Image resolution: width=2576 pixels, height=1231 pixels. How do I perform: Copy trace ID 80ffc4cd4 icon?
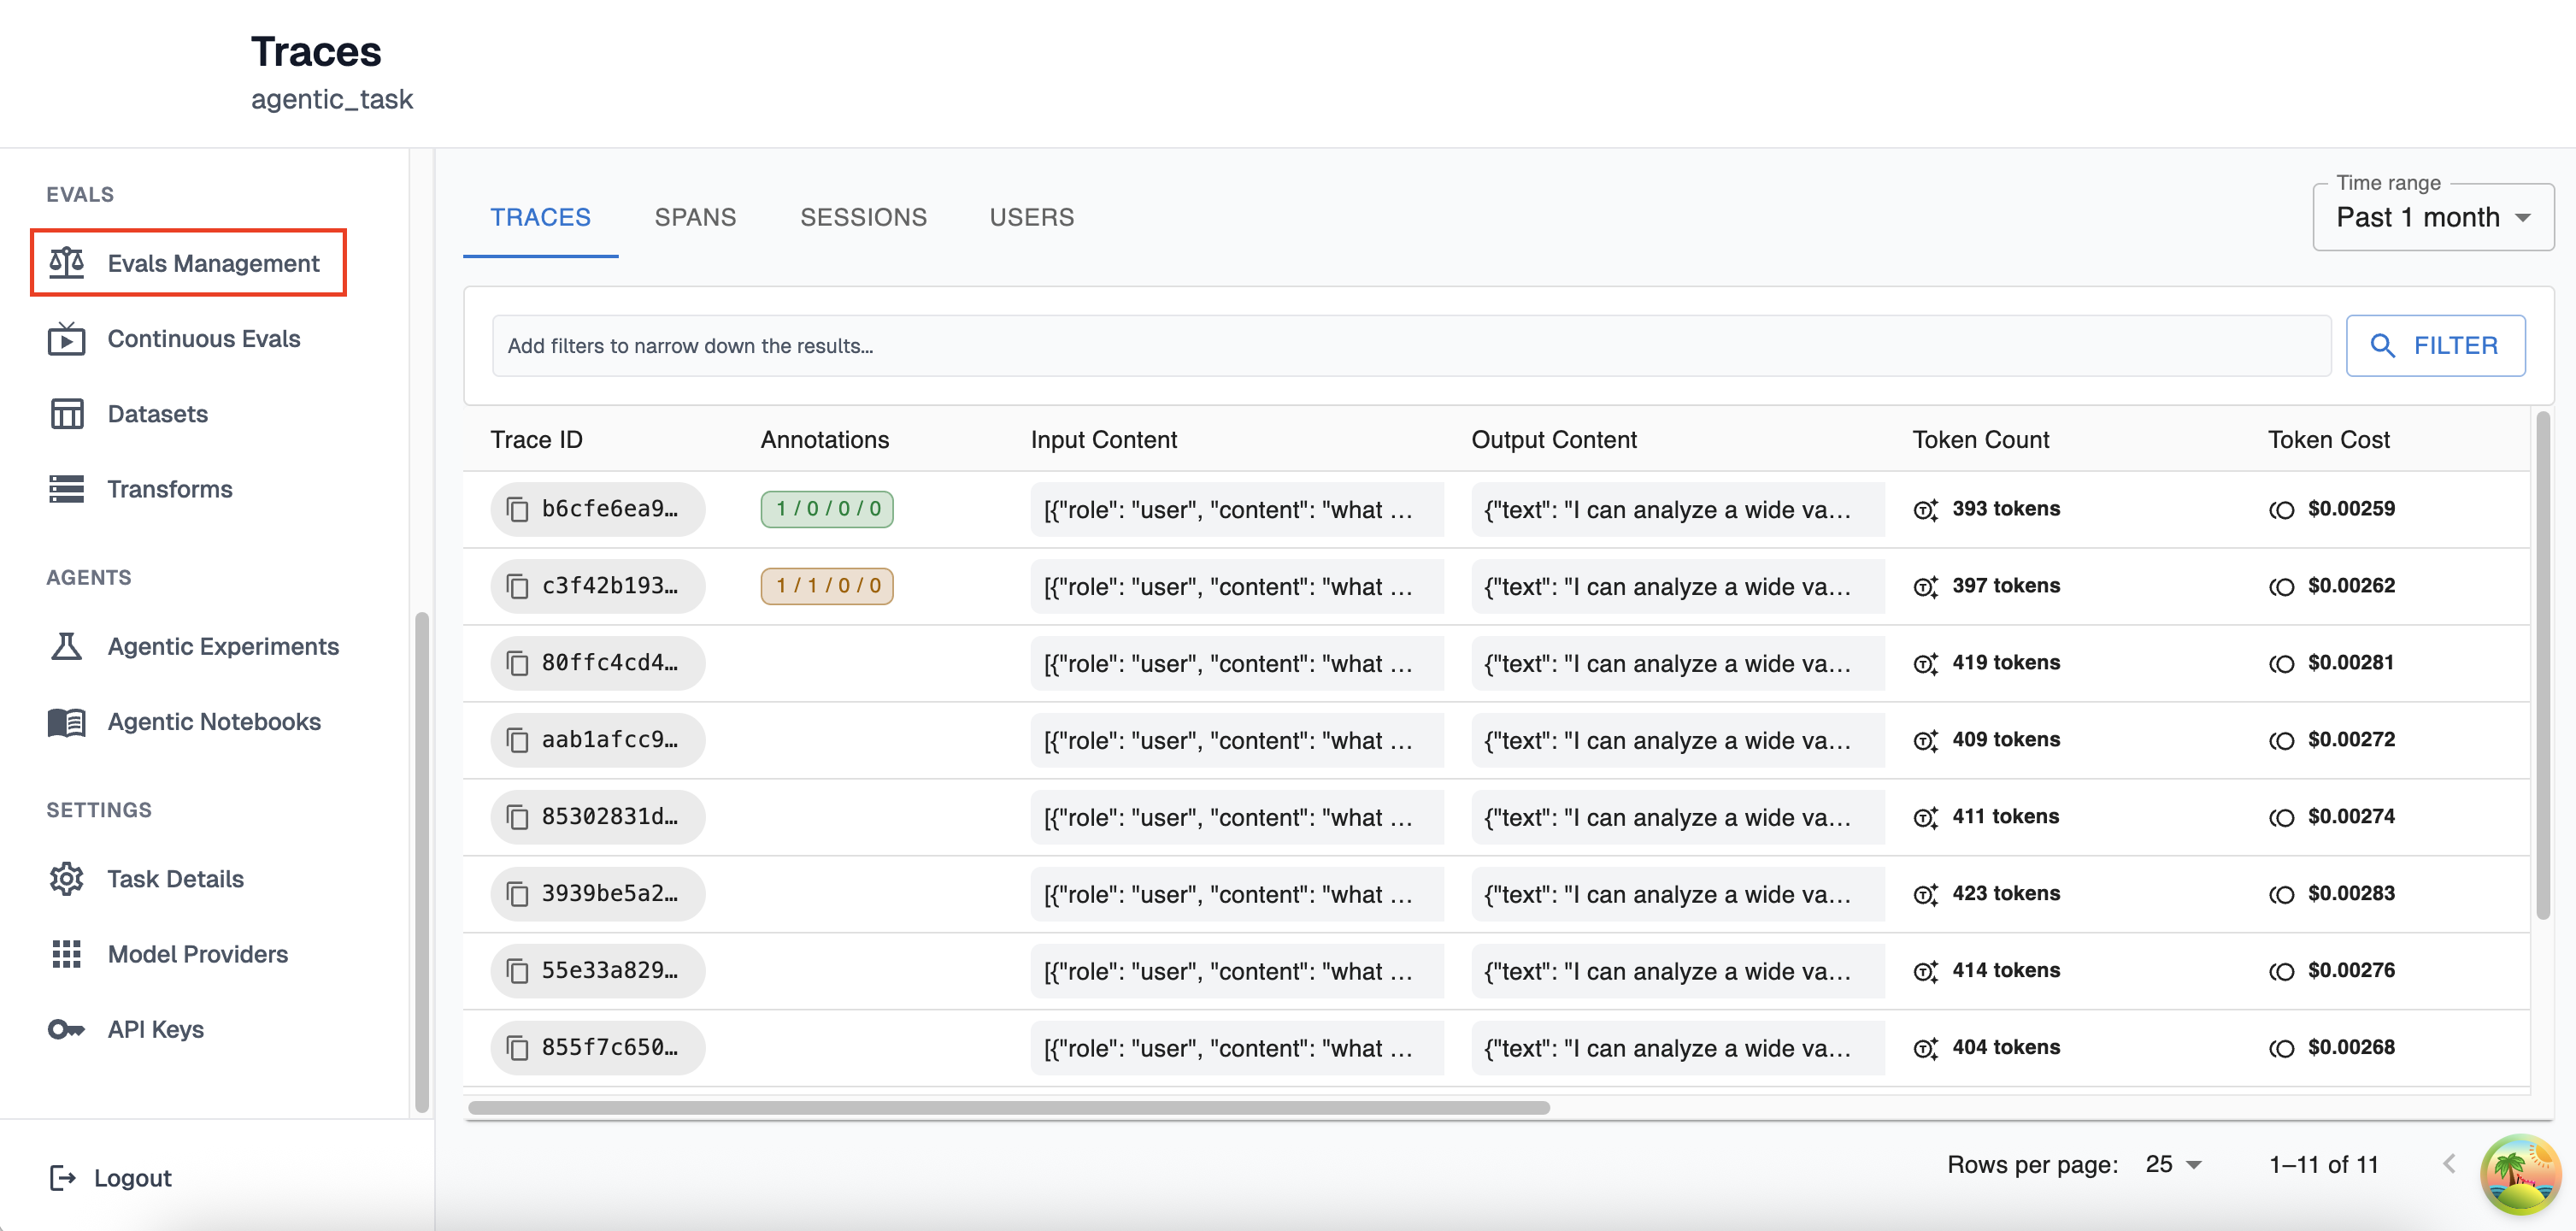[x=517, y=663]
